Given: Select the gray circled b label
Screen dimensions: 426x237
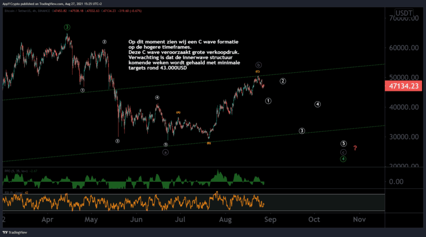Looking at the screenshot, I should point(258,65).
